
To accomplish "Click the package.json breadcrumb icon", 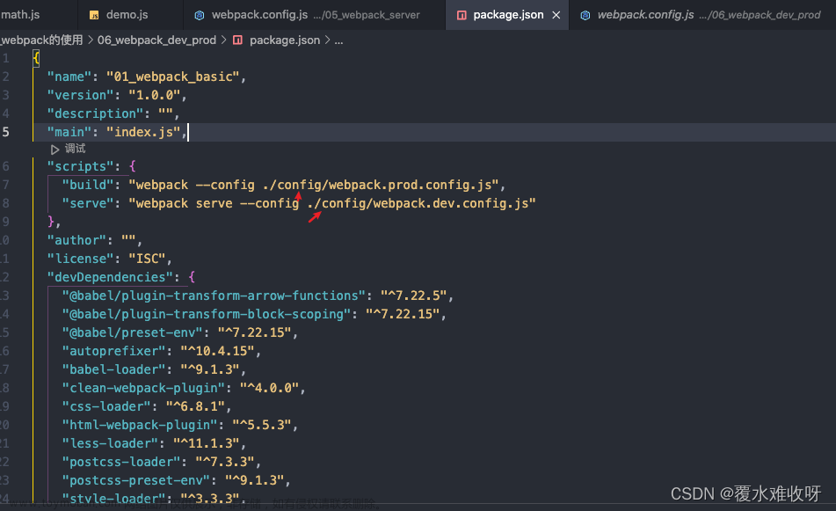I will pyautogui.click(x=238, y=40).
